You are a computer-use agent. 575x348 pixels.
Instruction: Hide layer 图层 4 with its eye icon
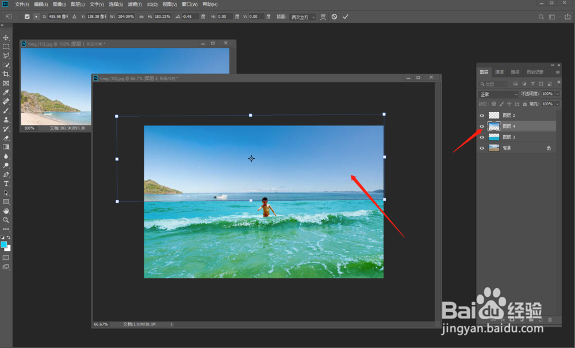(482, 127)
